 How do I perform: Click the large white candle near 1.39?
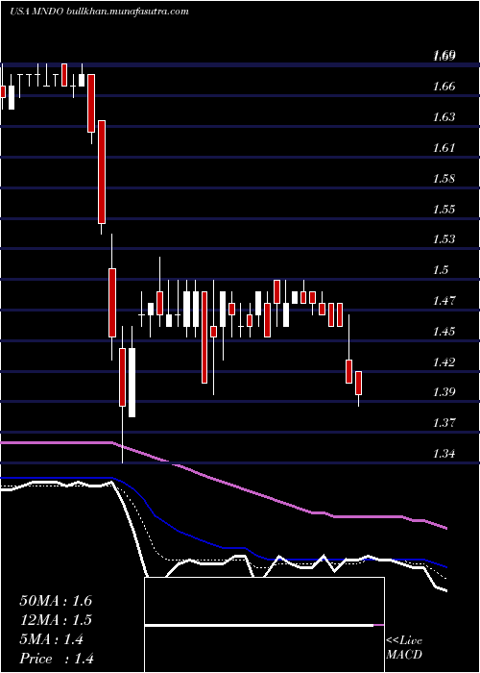[x=132, y=383]
